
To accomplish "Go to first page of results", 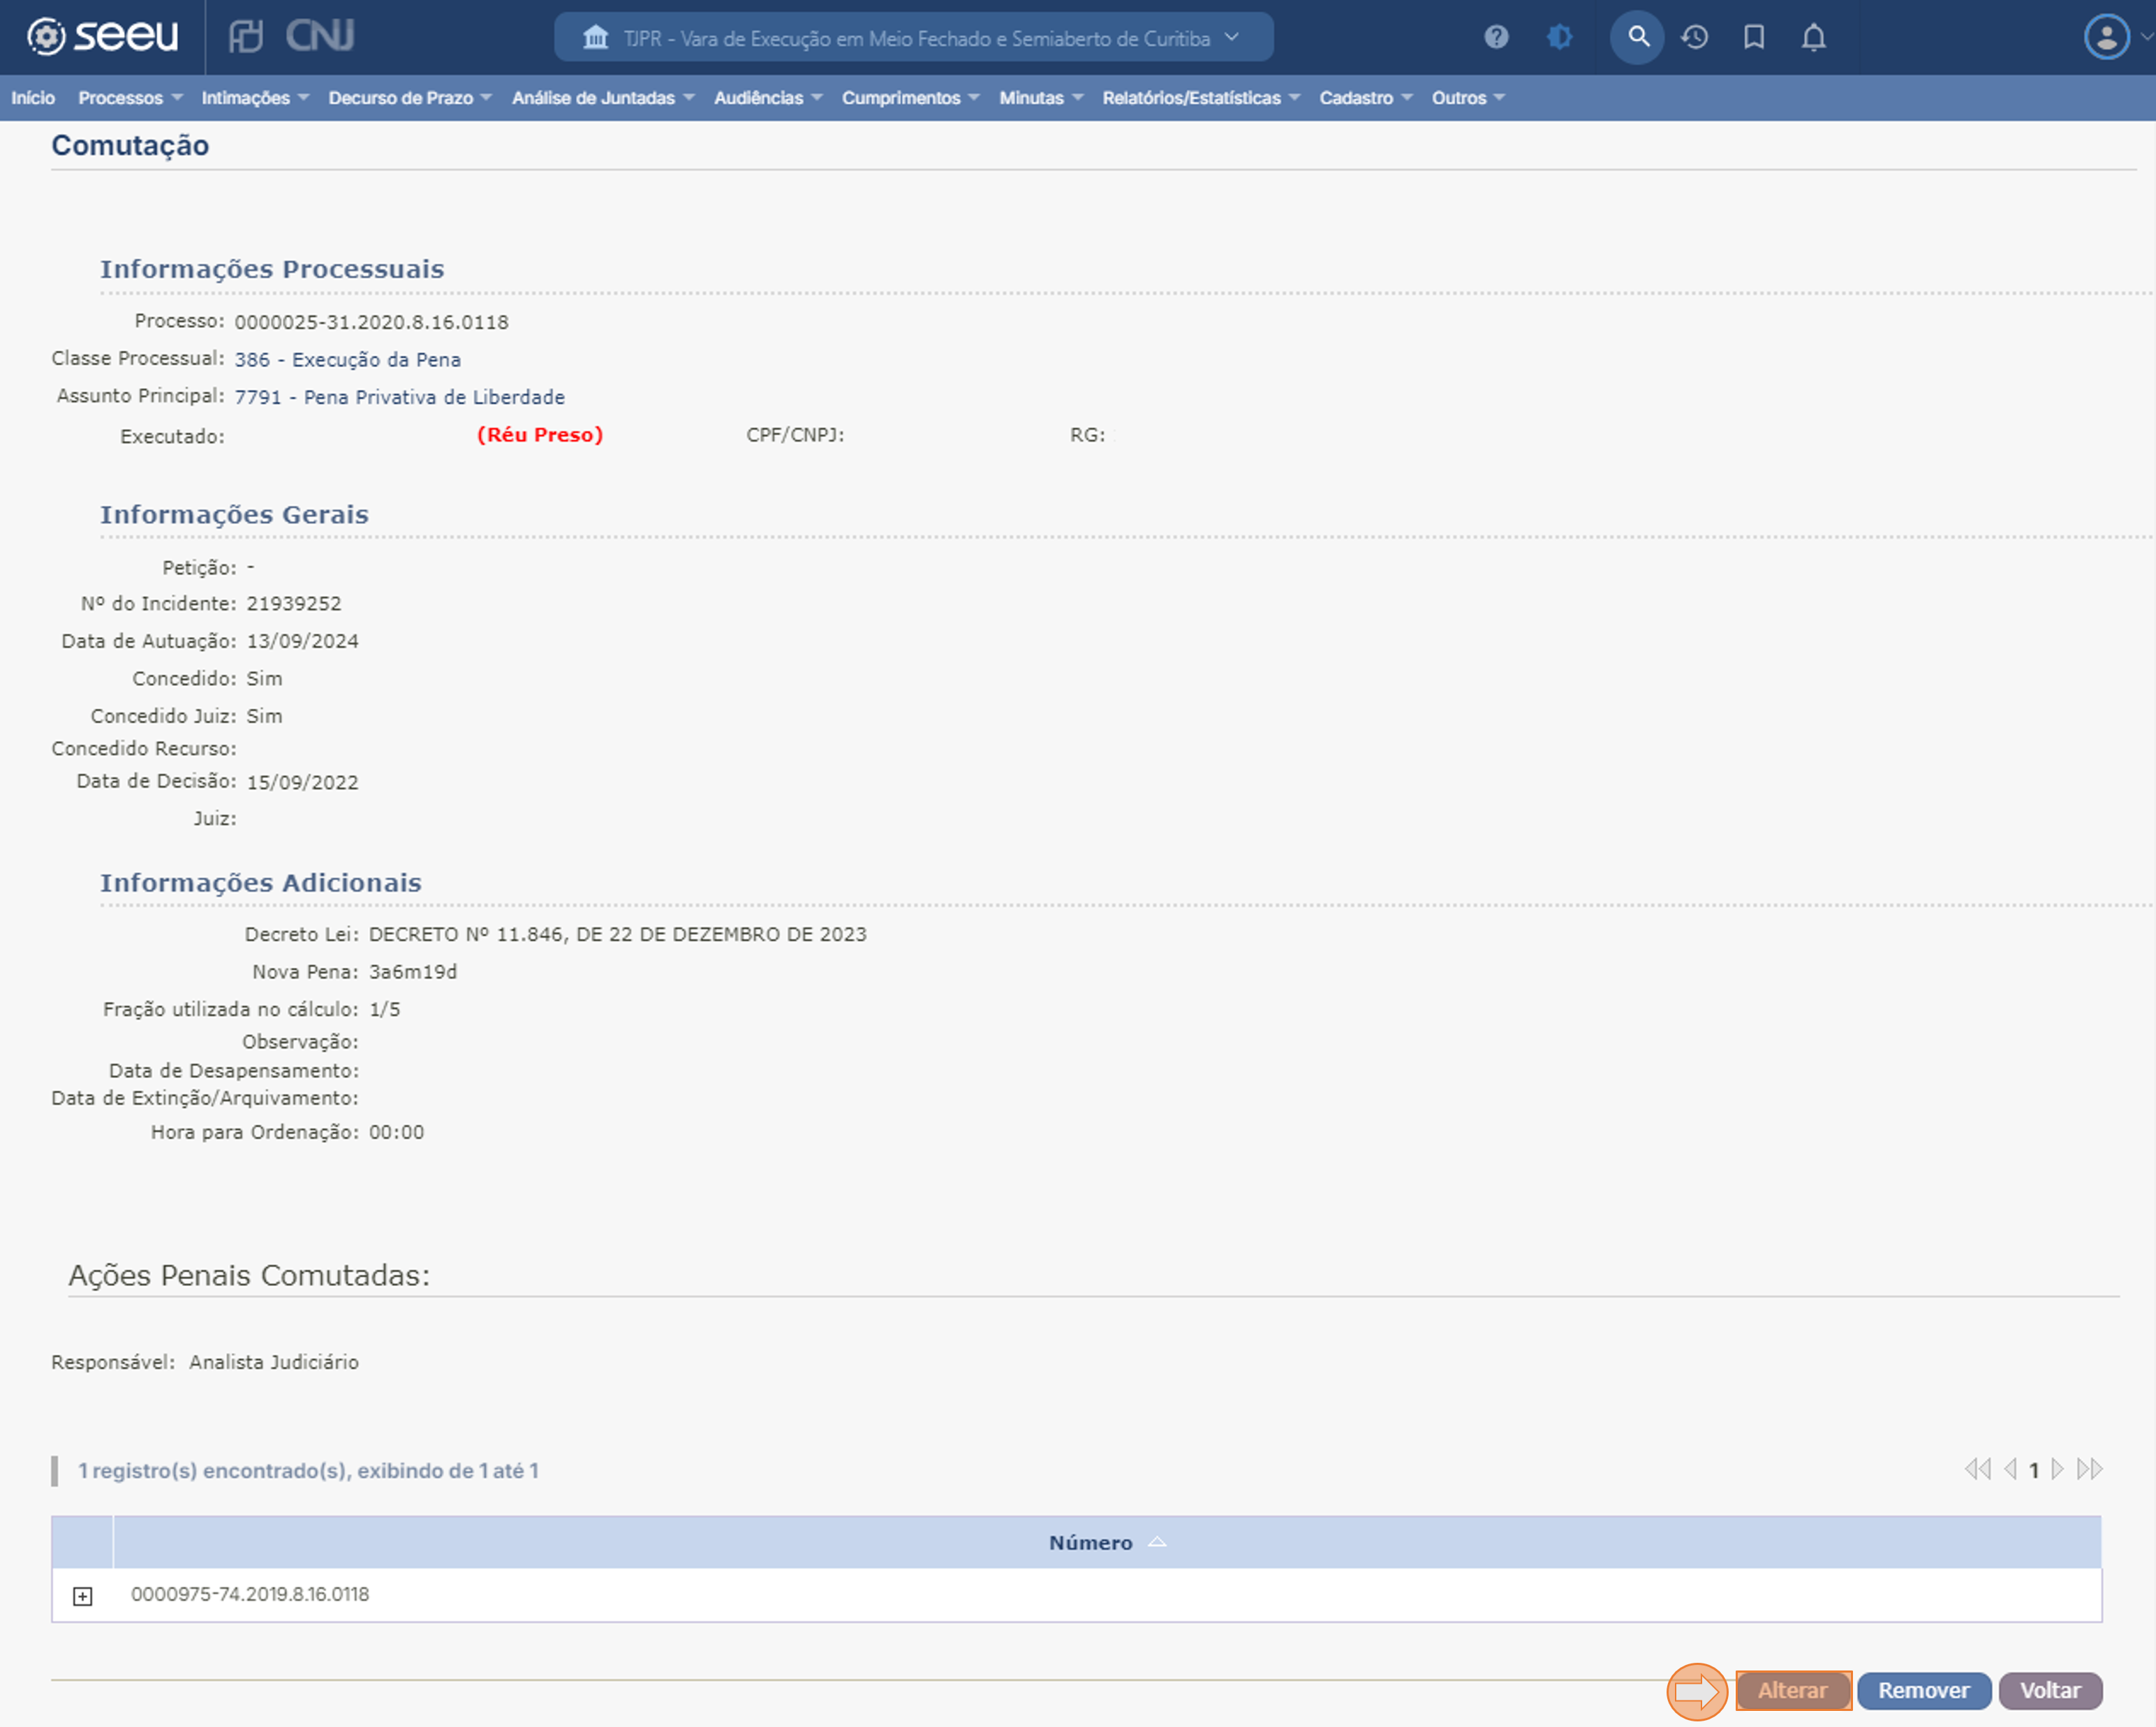I will pos(1977,1469).
